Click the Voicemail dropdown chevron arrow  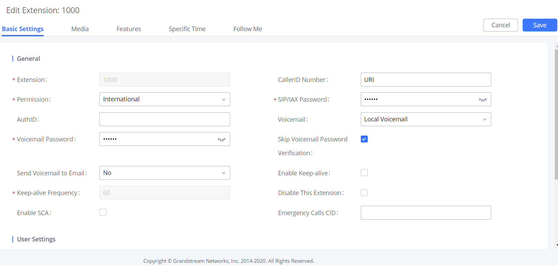click(485, 119)
